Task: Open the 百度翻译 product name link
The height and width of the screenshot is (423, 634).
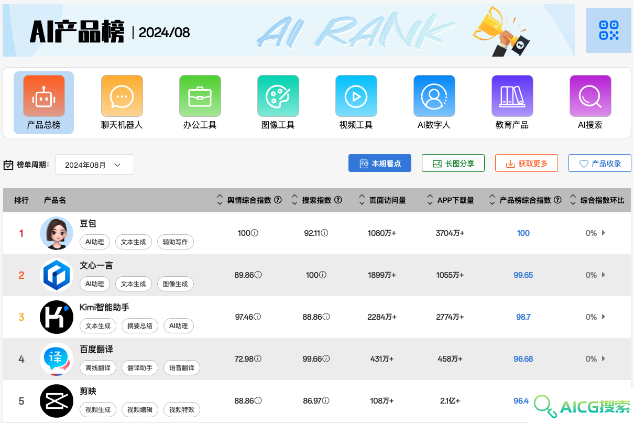Action: coord(96,350)
